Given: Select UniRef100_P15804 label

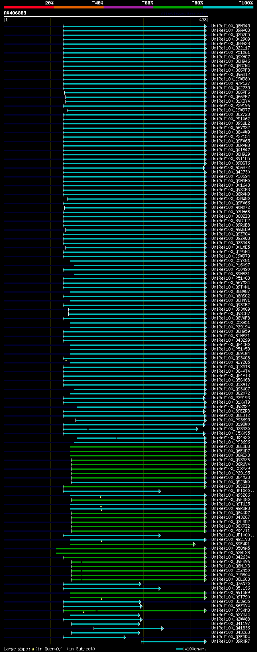Looking at the screenshot, I should point(230,575).
